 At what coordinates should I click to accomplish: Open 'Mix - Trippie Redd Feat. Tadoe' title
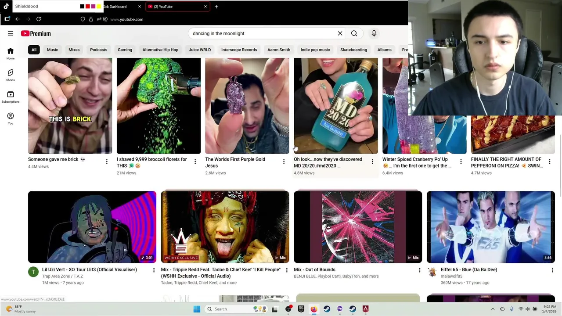pyautogui.click(x=220, y=273)
